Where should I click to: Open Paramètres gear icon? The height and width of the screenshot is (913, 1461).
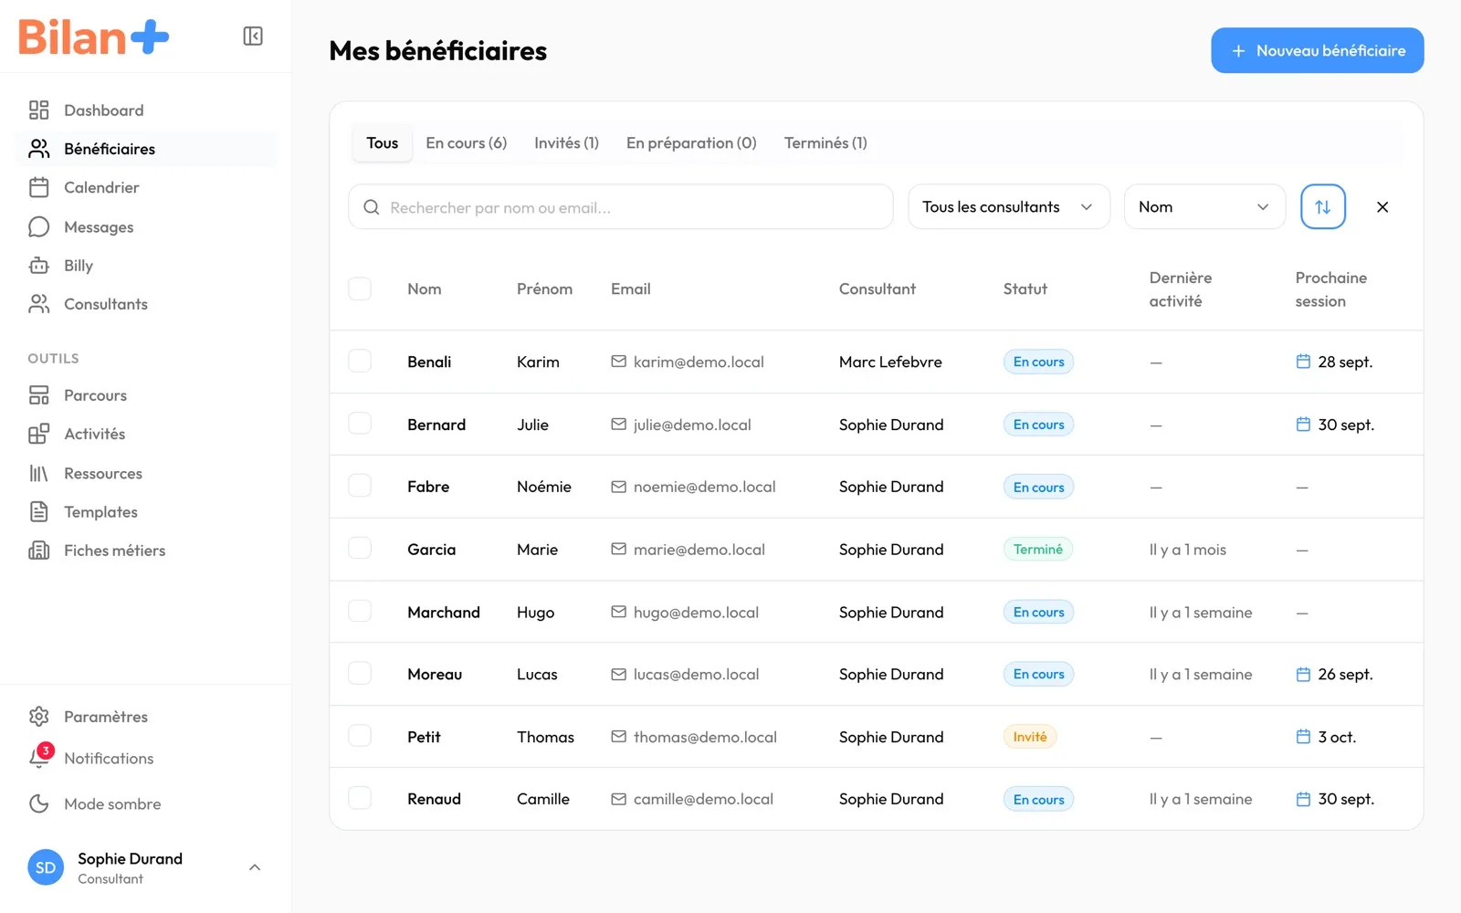point(38,717)
